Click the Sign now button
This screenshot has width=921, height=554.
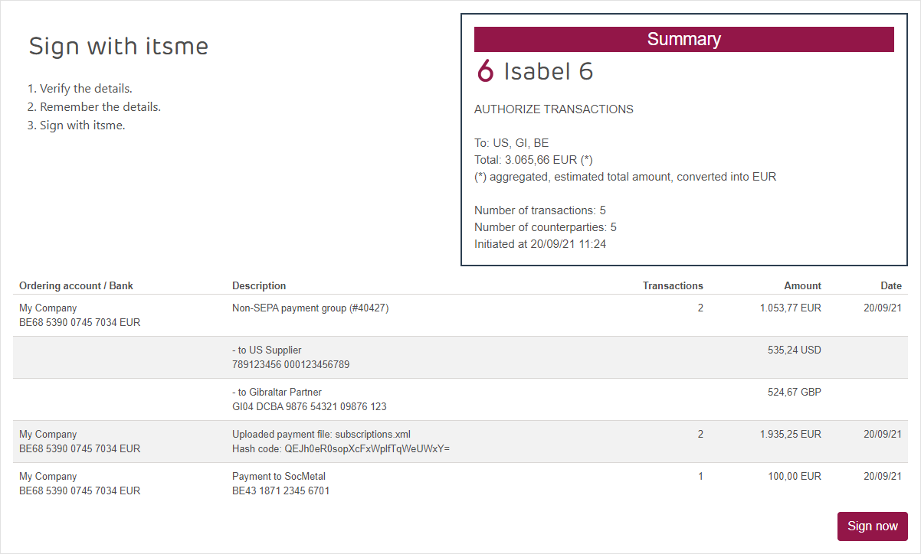[x=872, y=526]
